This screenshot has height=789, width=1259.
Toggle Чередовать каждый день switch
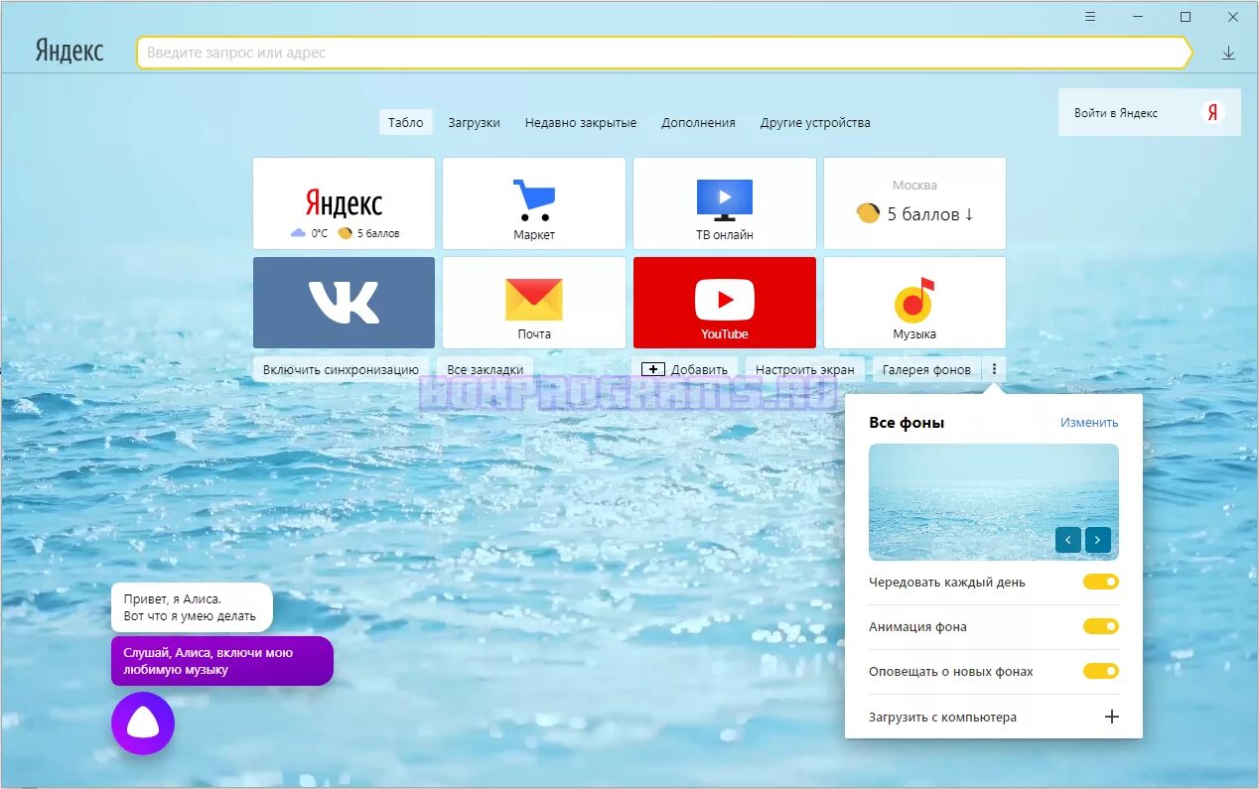pos(1101,582)
